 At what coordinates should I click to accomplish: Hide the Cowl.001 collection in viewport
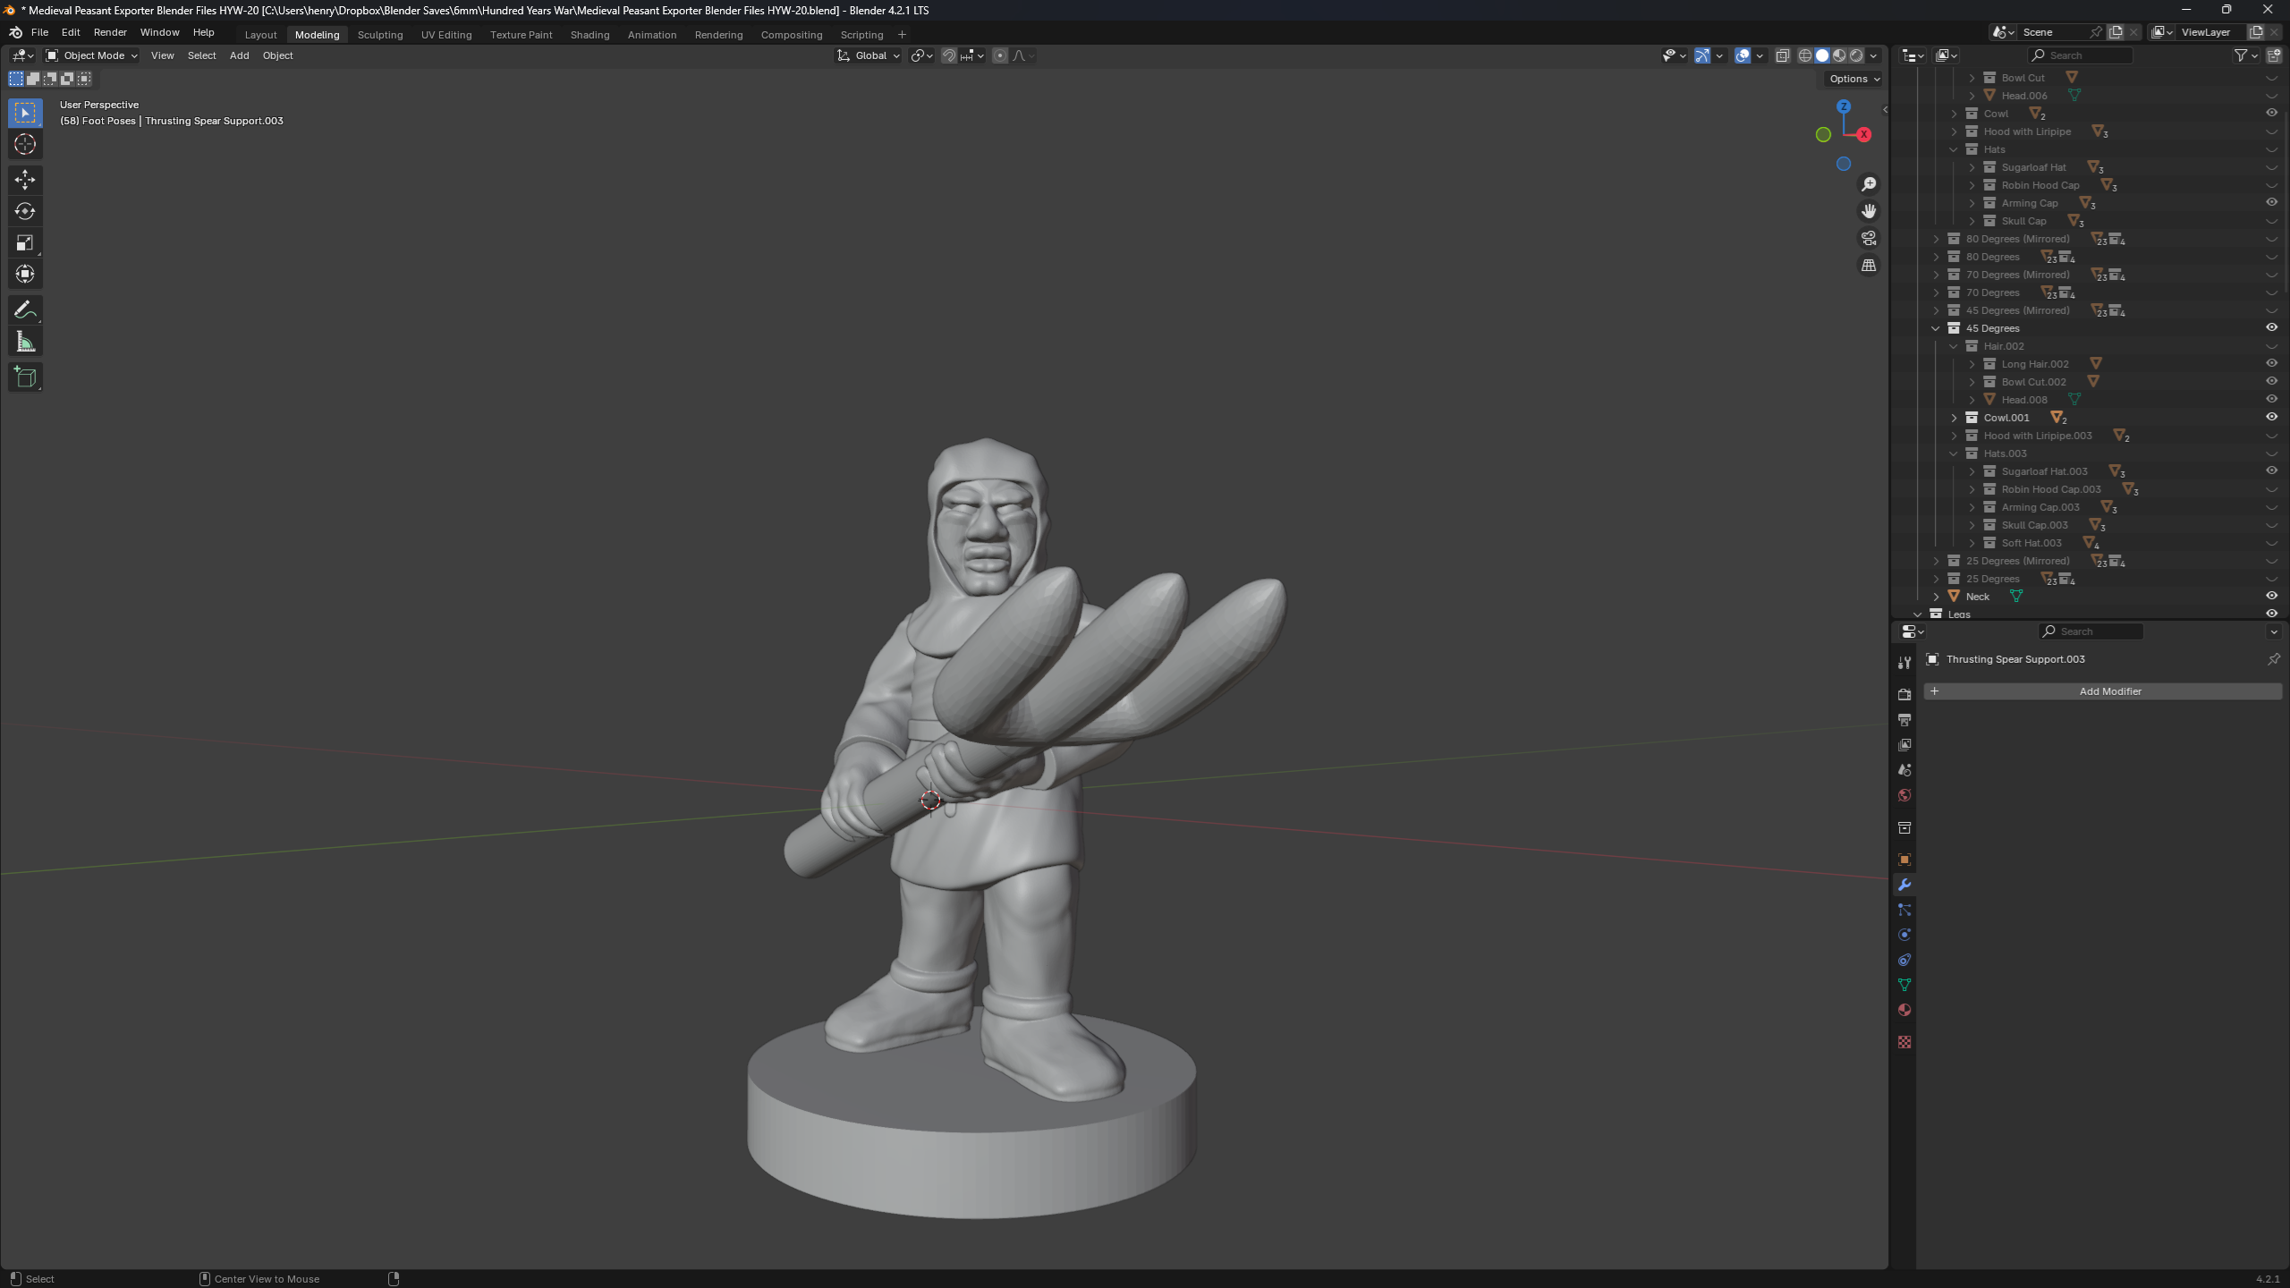click(2271, 417)
